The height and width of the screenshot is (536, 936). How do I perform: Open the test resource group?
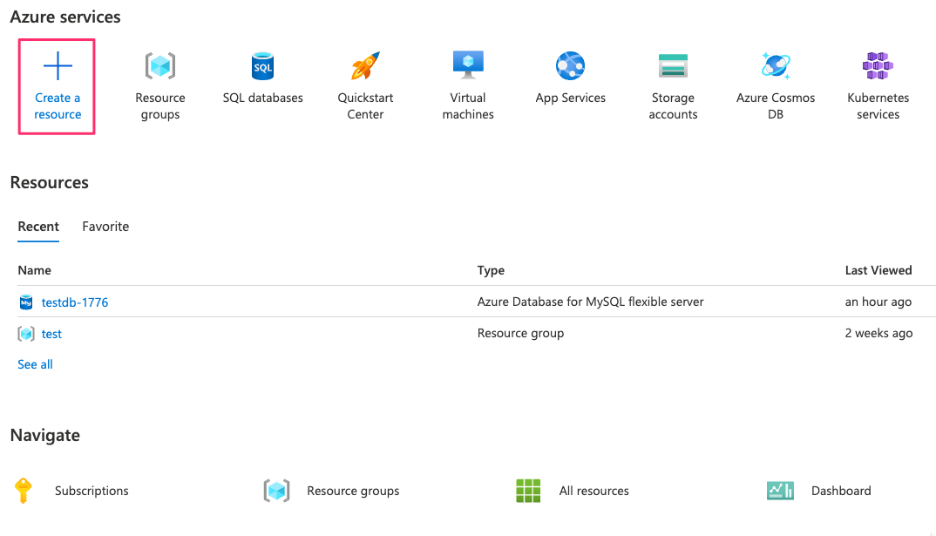pyautogui.click(x=51, y=333)
